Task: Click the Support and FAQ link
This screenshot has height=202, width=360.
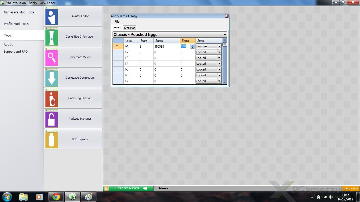Action: click(16, 52)
